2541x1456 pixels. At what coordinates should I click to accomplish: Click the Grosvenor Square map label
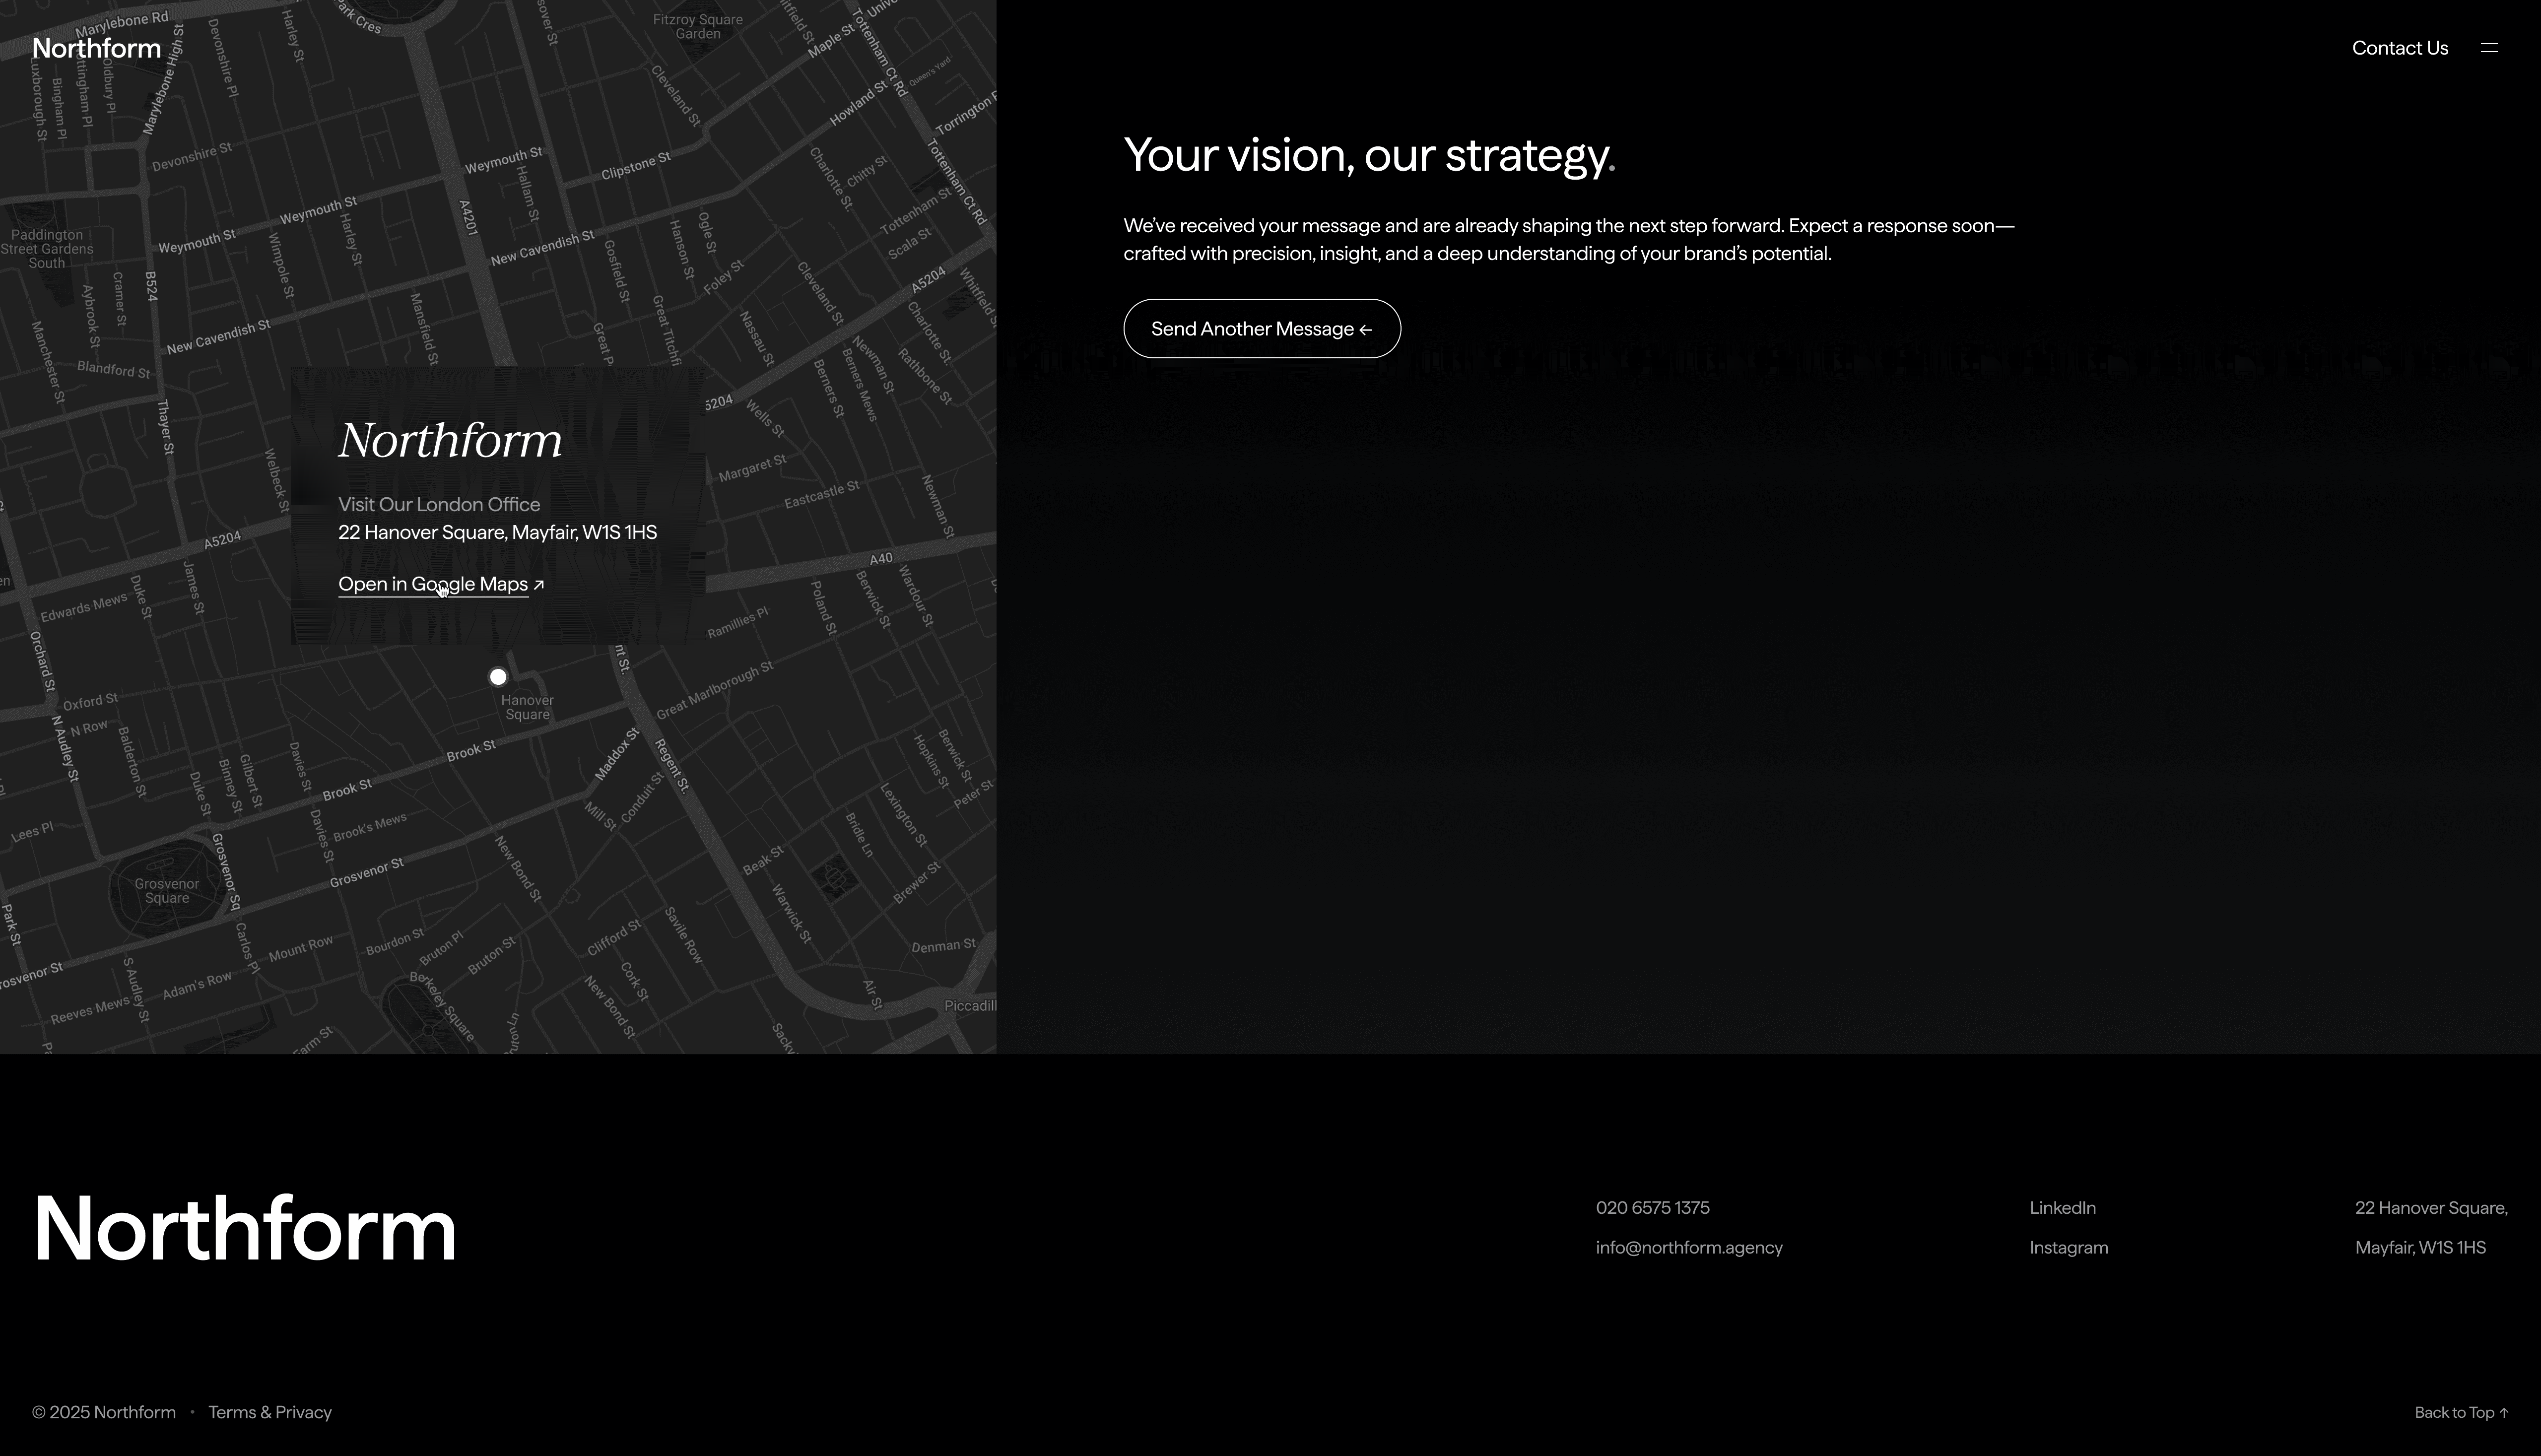tap(167, 890)
